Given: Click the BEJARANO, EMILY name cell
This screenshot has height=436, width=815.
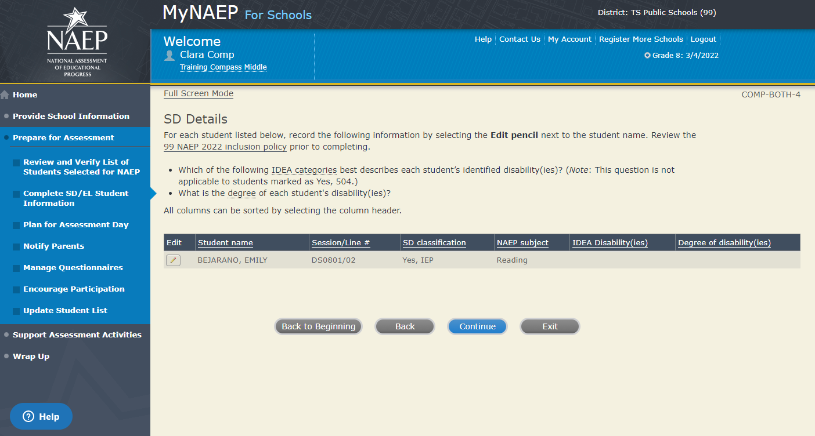Looking at the screenshot, I should (x=232, y=260).
